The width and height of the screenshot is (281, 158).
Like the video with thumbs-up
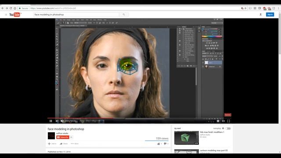[x=159, y=144]
